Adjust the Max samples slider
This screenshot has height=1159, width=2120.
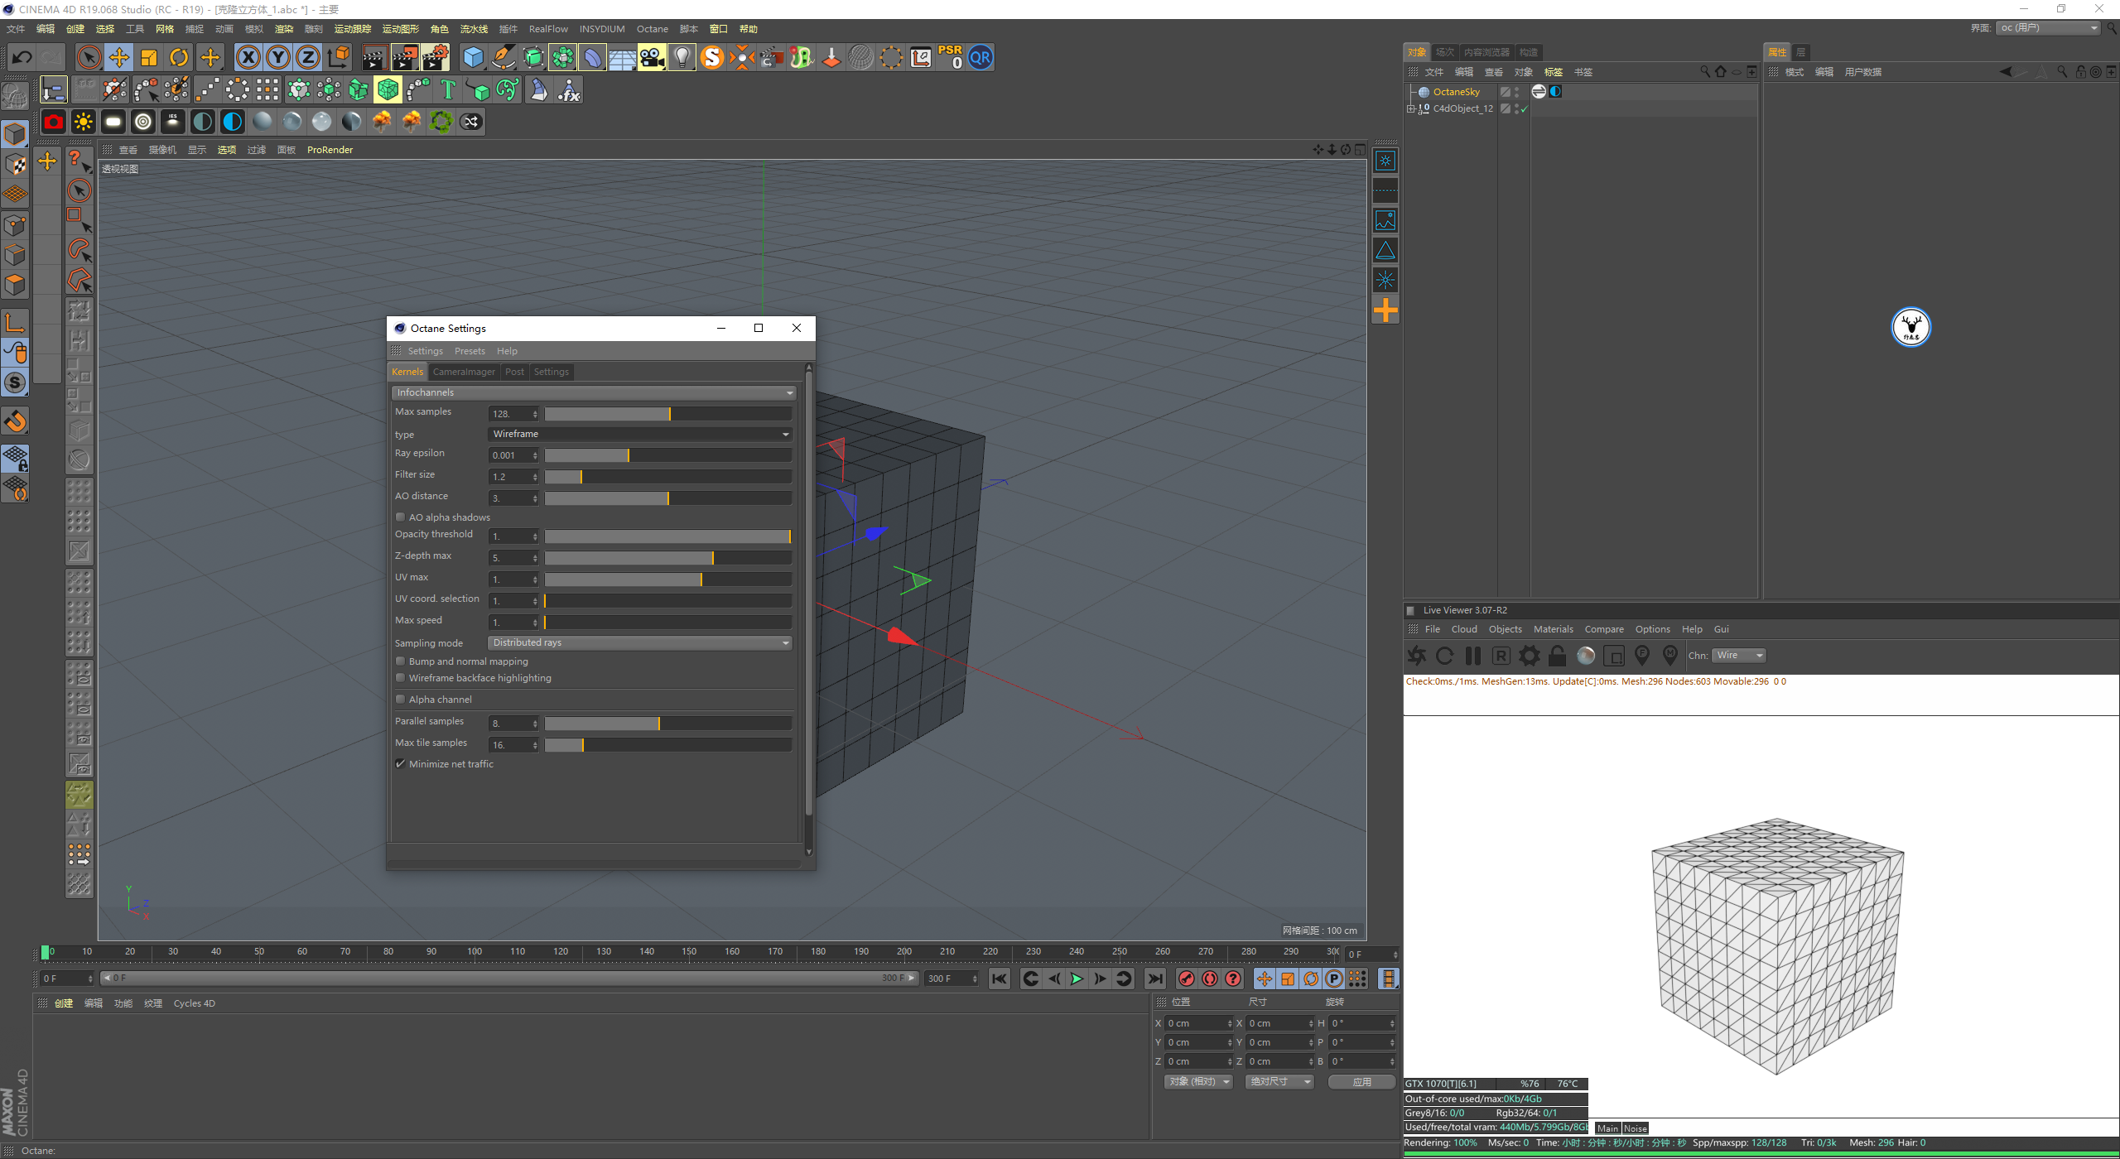(x=667, y=414)
